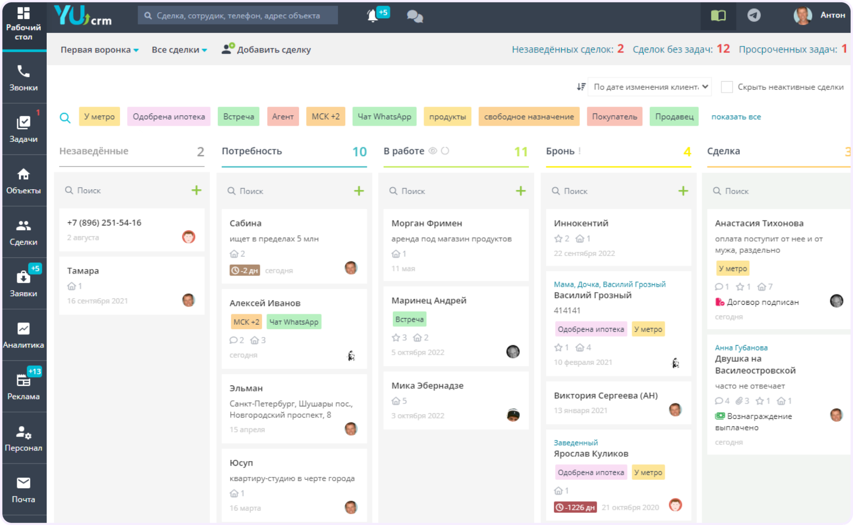Open Незаведённых сделок counter link
Image resolution: width=853 pixels, height=525 pixels.
(x=567, y=49)
